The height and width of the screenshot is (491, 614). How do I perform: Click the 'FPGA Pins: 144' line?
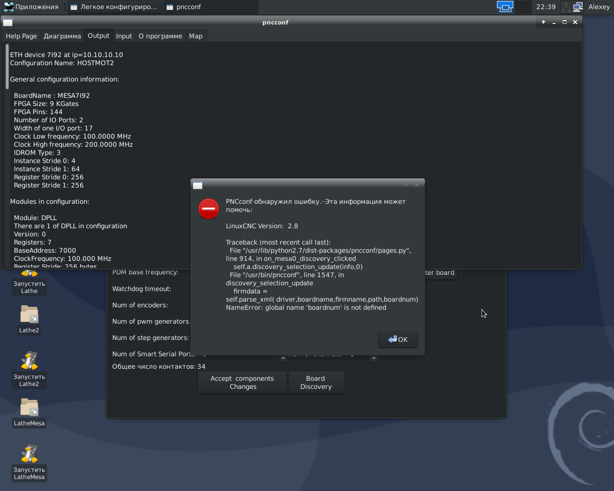pos(38,112)
